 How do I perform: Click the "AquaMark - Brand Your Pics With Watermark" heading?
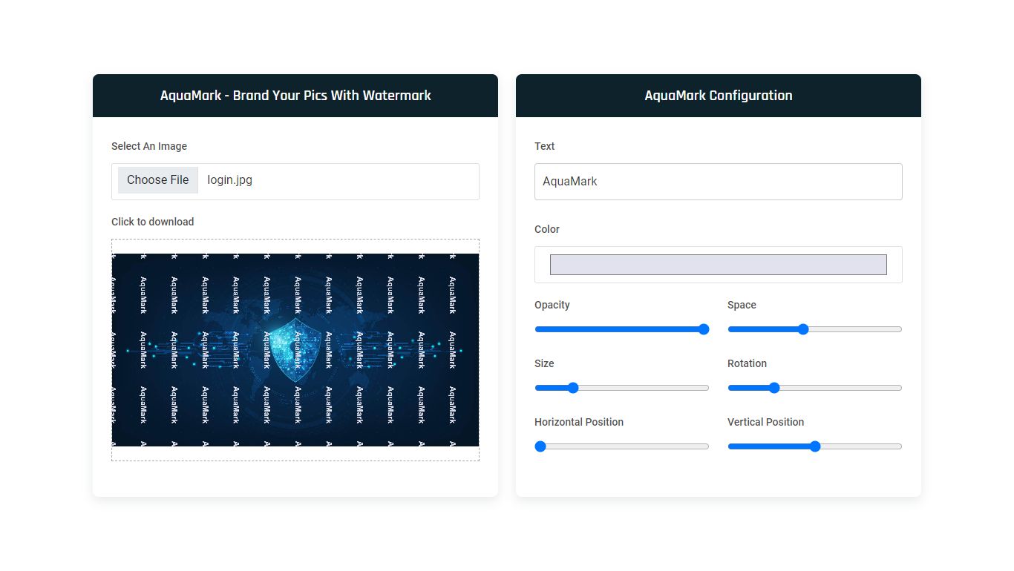(295, 96)
